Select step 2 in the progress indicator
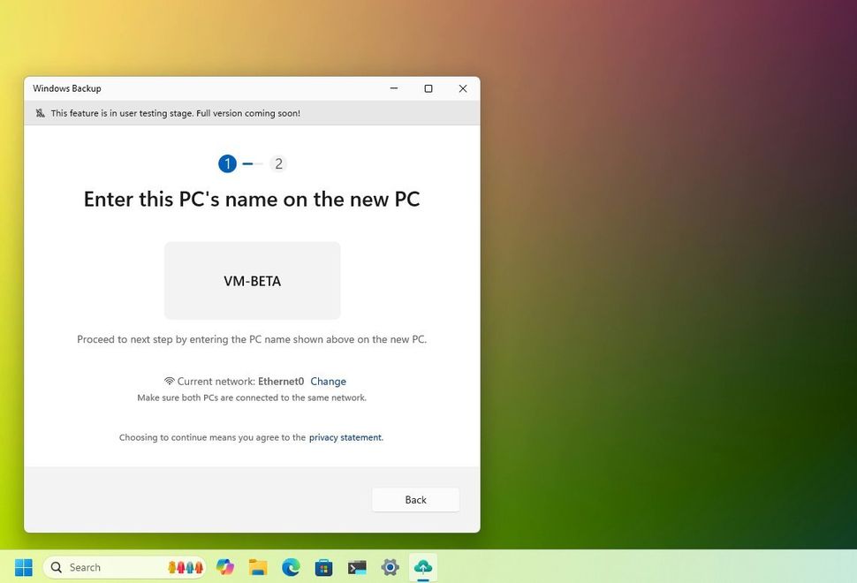 coord(278,163)
